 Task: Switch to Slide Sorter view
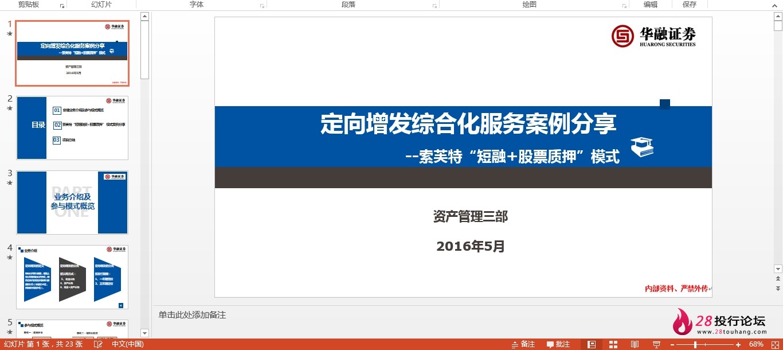click(613, 344)
